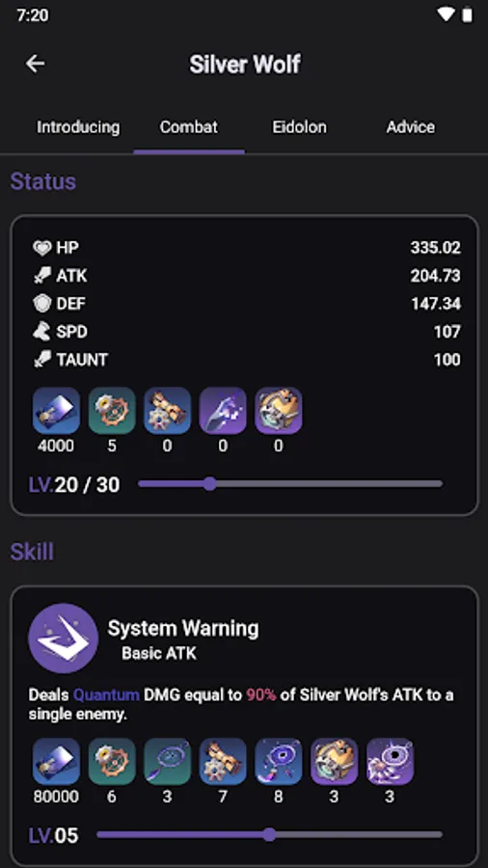
Task: Tap the System Warning skill title
Action: (x=183, y=628)
